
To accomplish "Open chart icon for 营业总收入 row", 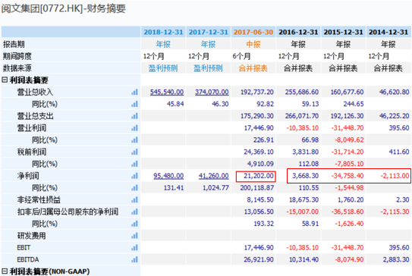I will [134, 93].
